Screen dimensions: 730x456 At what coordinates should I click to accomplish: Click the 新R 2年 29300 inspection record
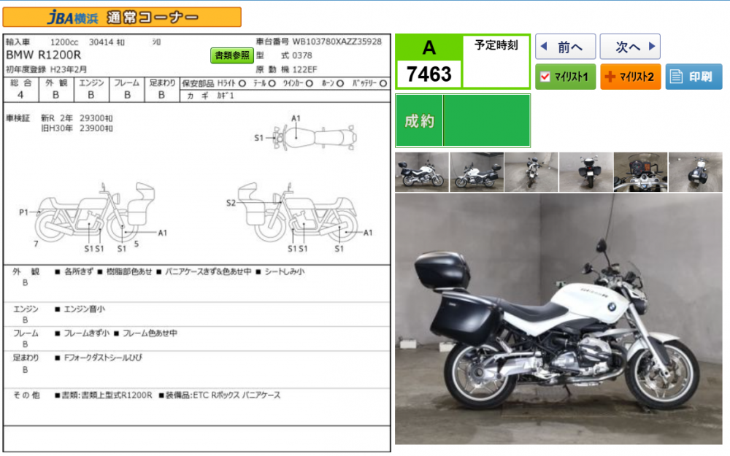[x=77, y=118]
